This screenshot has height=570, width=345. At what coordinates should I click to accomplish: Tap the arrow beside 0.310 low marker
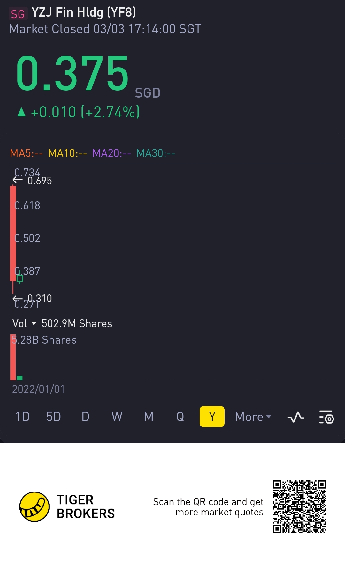tap(18, 299)
